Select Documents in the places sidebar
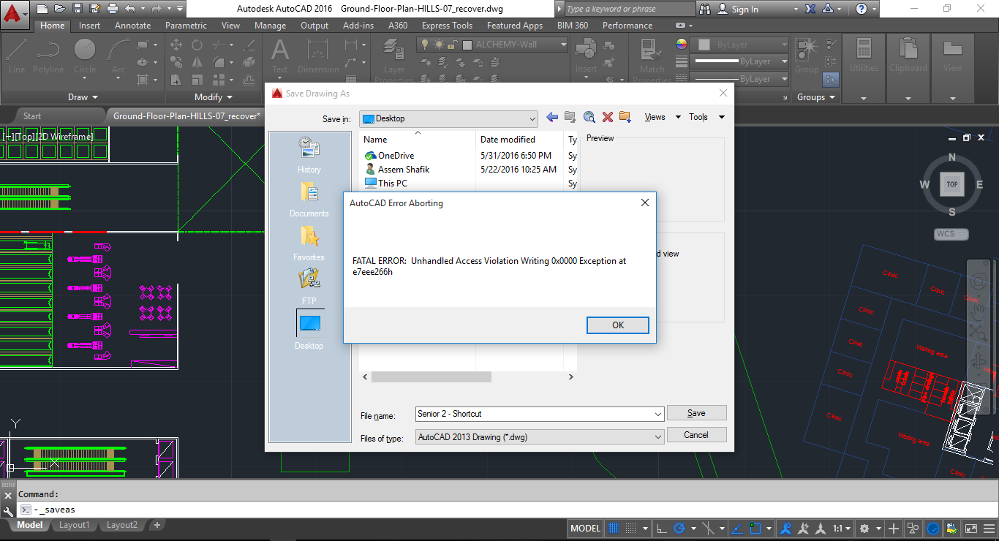Viewport: 999px width, 541px height. point(309,199)
